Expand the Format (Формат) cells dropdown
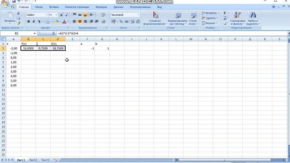 (217, 23)
